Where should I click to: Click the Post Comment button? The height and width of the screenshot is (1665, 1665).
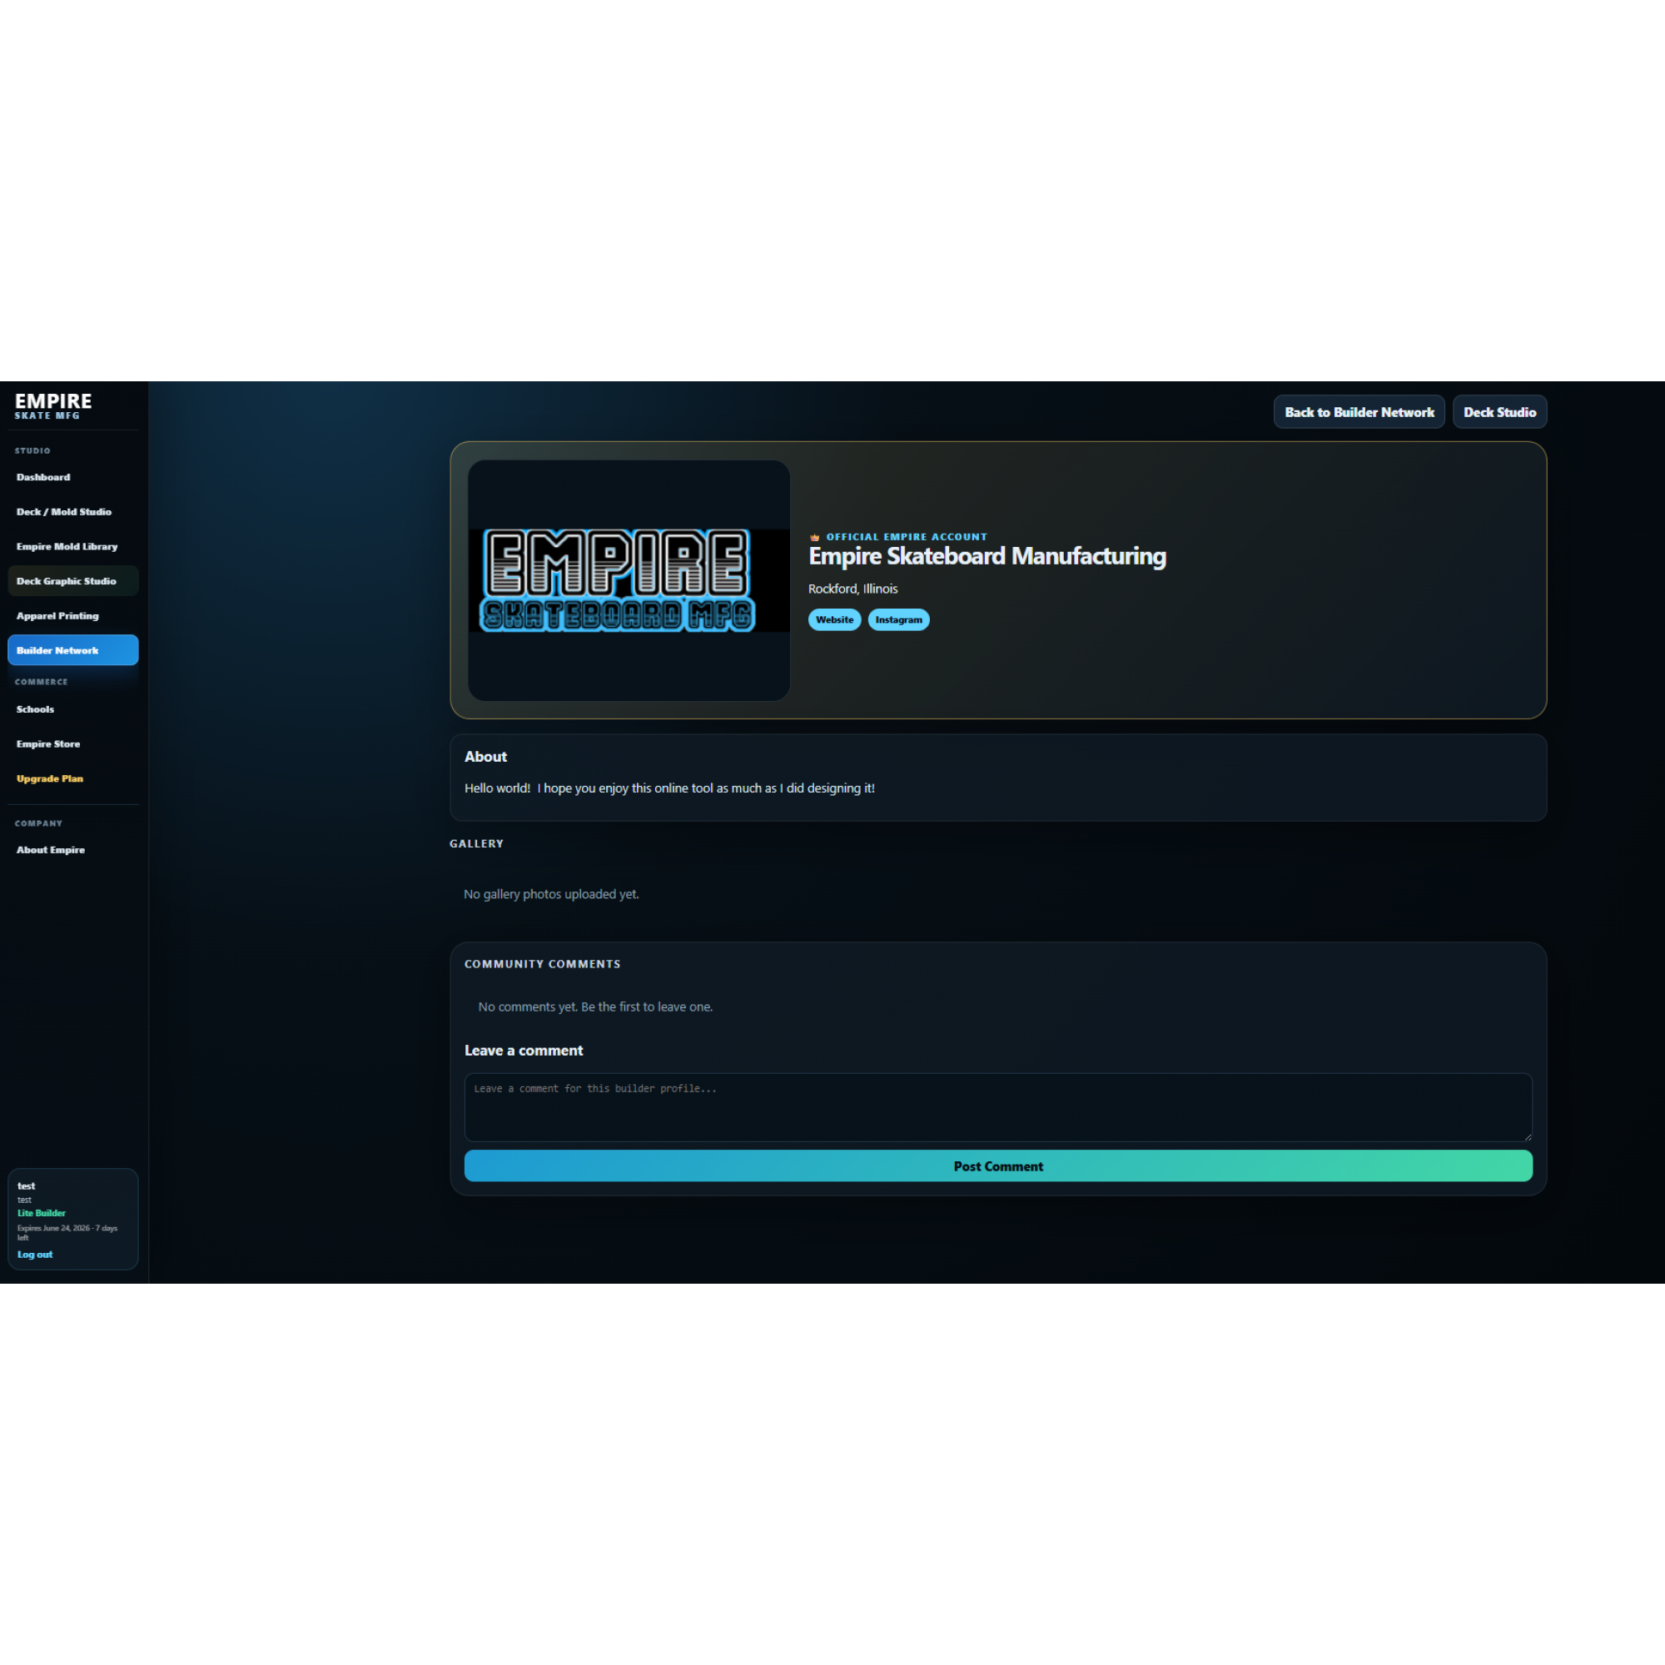tap(998, 1166)
